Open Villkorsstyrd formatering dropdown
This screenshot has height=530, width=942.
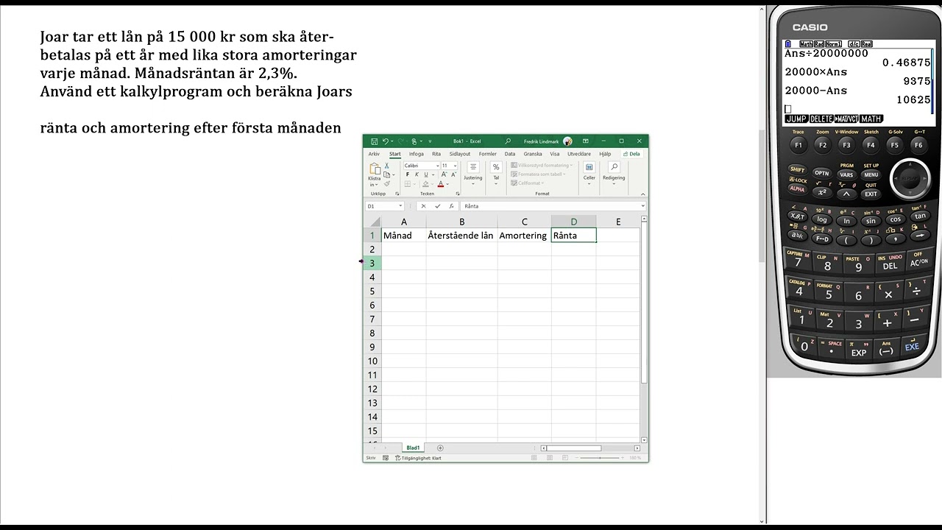(x=542, y=166)
